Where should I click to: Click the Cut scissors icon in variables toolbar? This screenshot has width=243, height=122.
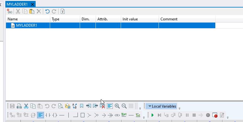pyautogui.click(x=18, y=11)
